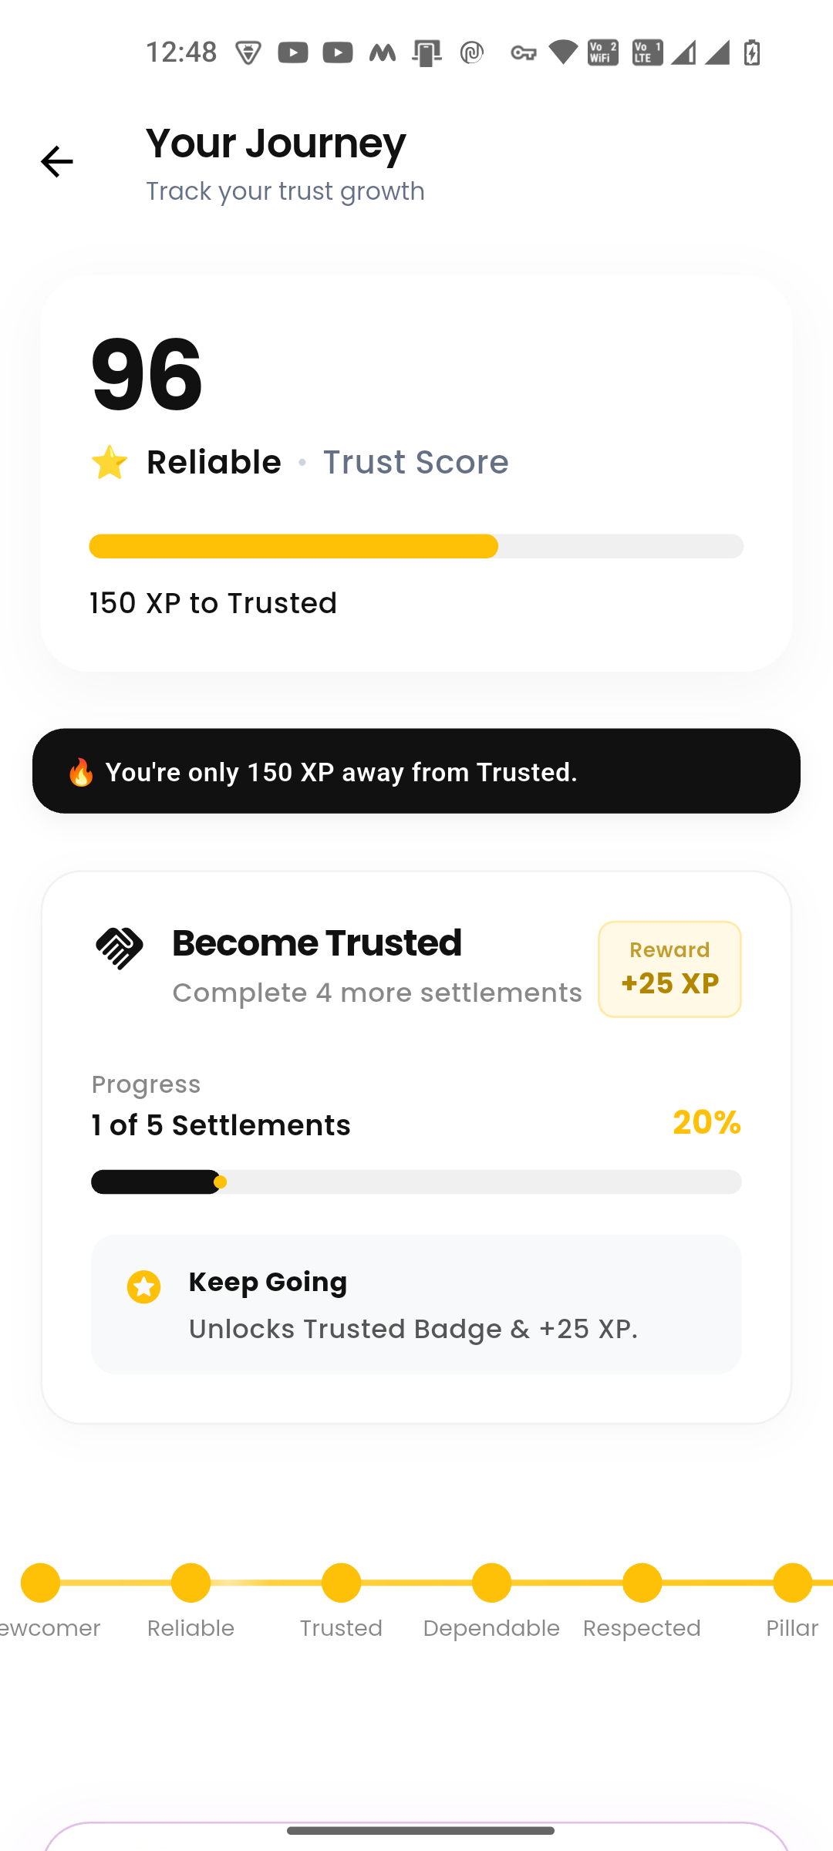Select the Respected milestone dot
833x1851 pixels.
point(642,1583)
